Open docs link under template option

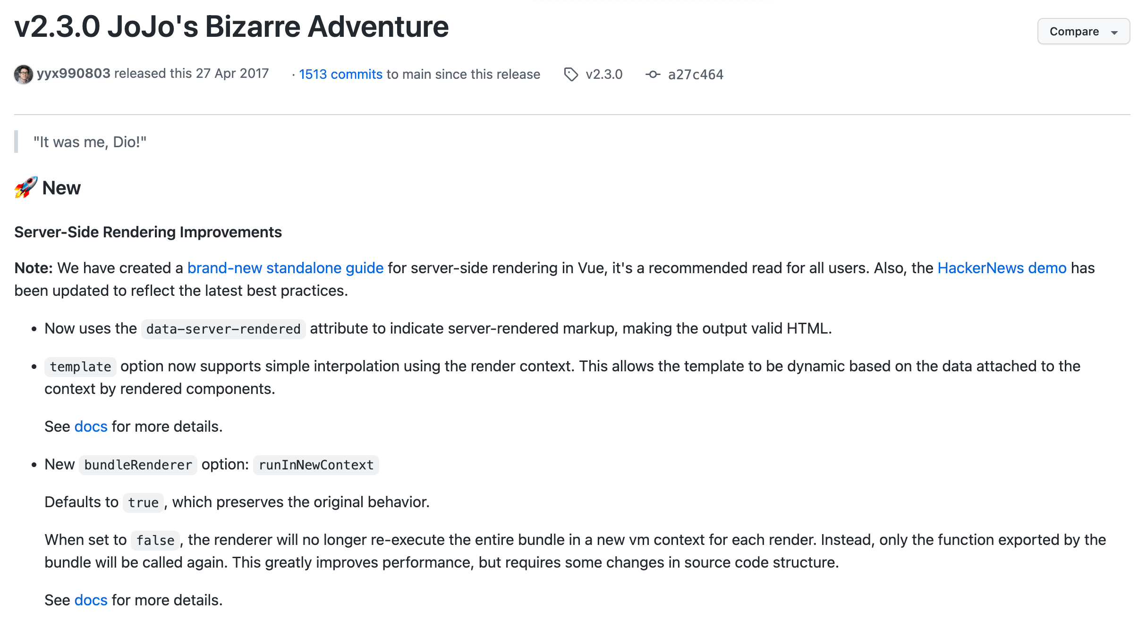tap(91, 427)
